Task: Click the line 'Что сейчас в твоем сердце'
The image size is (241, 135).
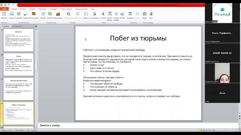Action: click(105, 71)
